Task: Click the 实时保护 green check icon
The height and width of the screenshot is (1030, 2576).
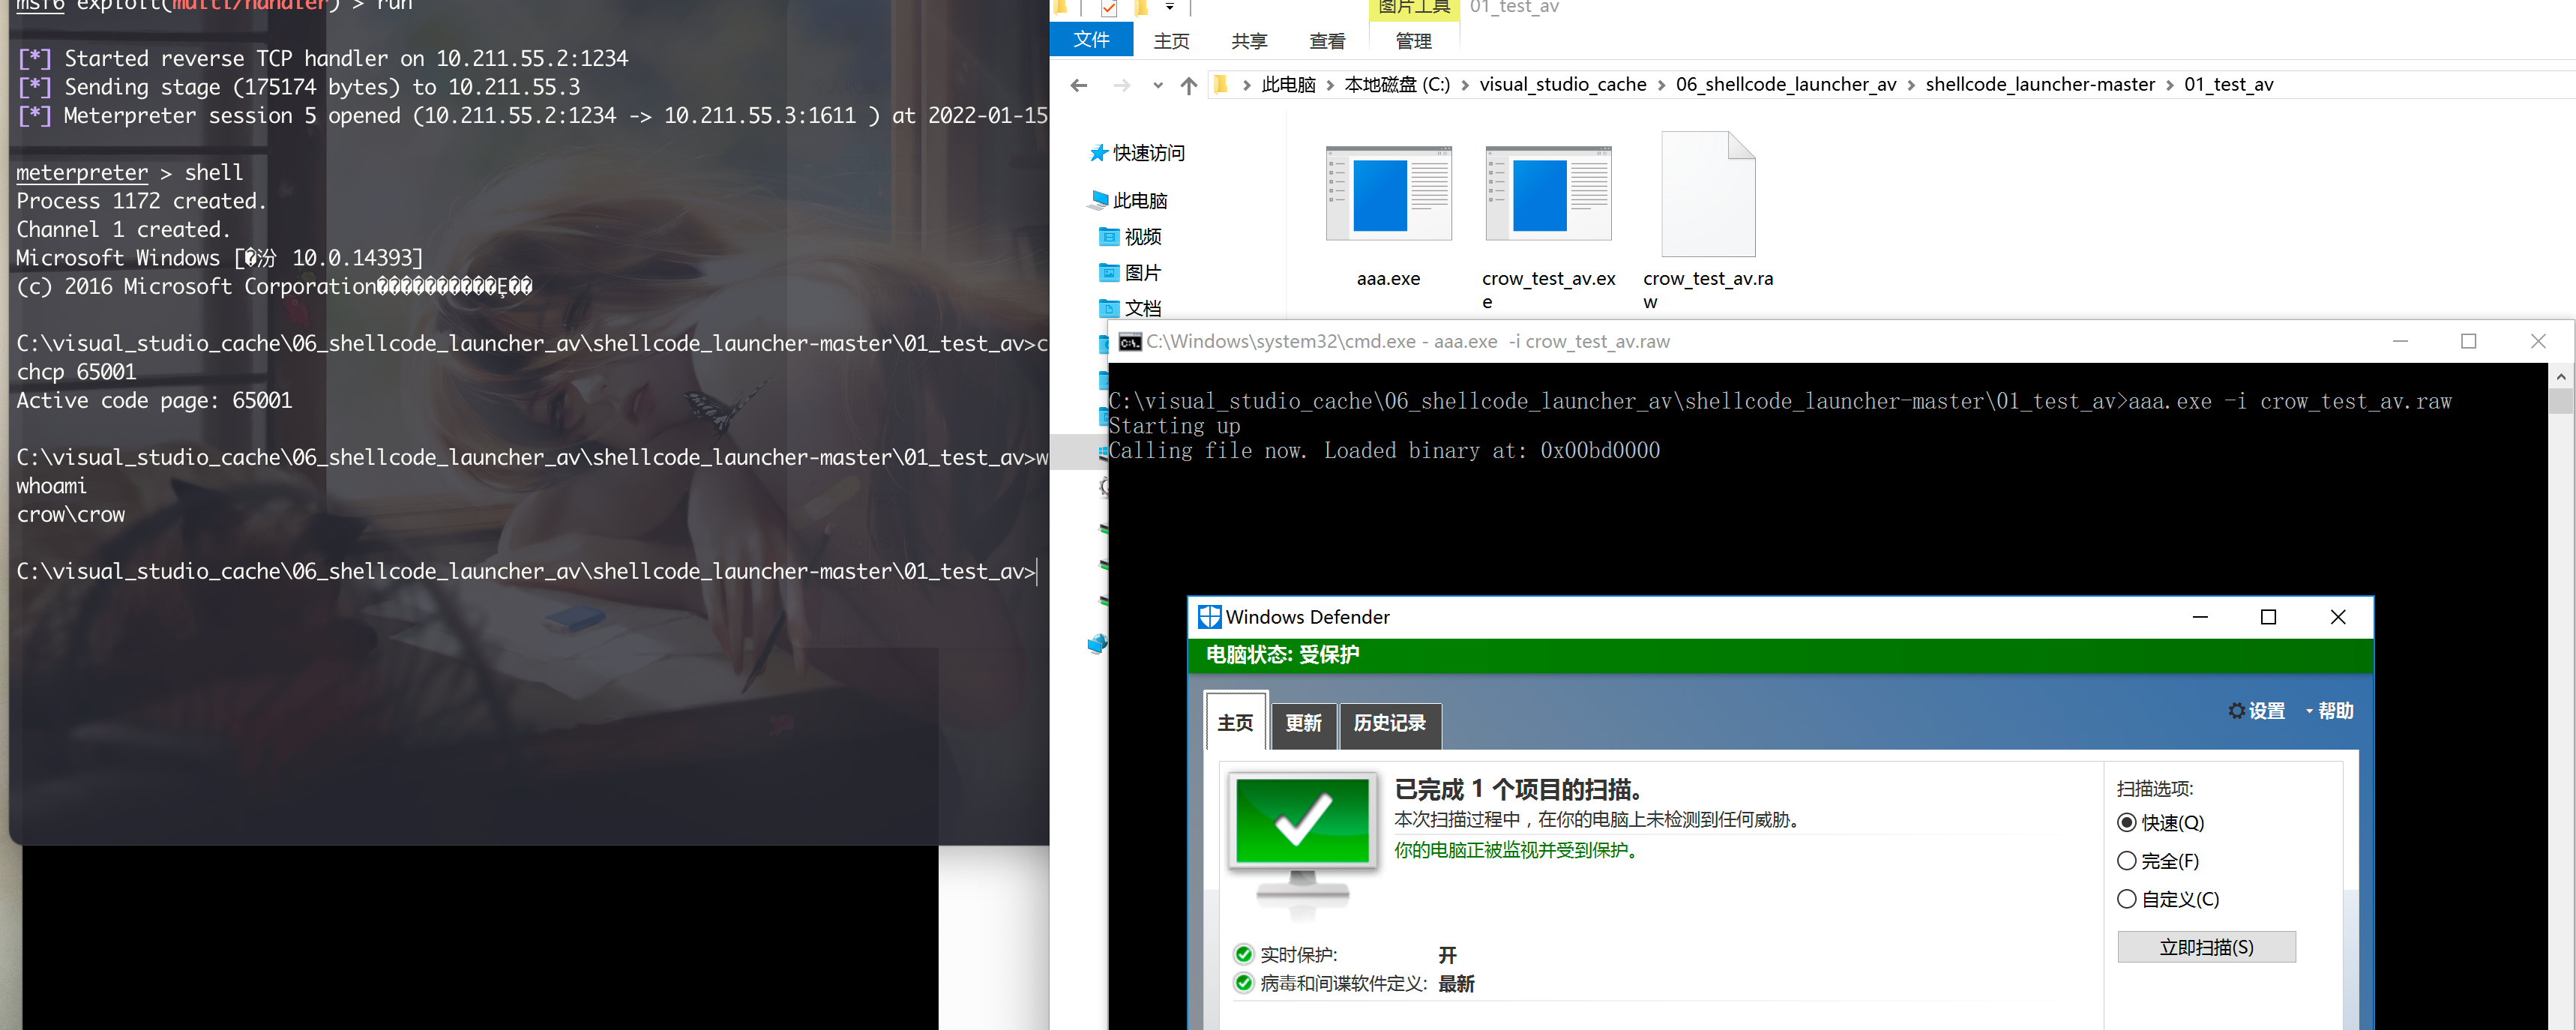Action: tap(1243, 954)
